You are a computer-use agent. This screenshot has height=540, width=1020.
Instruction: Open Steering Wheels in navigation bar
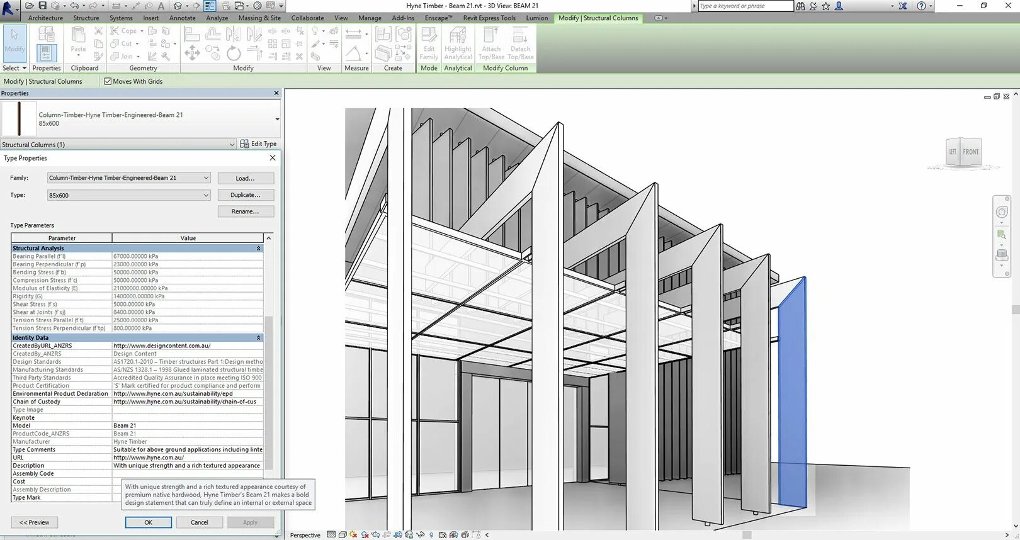coord(1002,212)
